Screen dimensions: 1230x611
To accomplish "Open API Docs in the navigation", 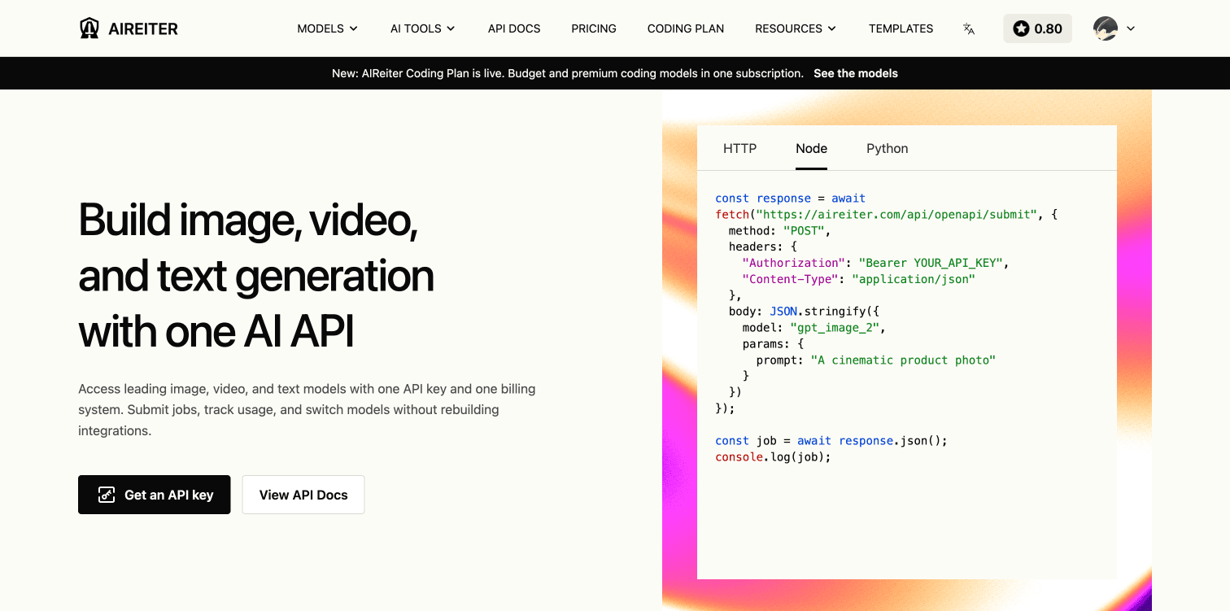I will pos(514,28).
